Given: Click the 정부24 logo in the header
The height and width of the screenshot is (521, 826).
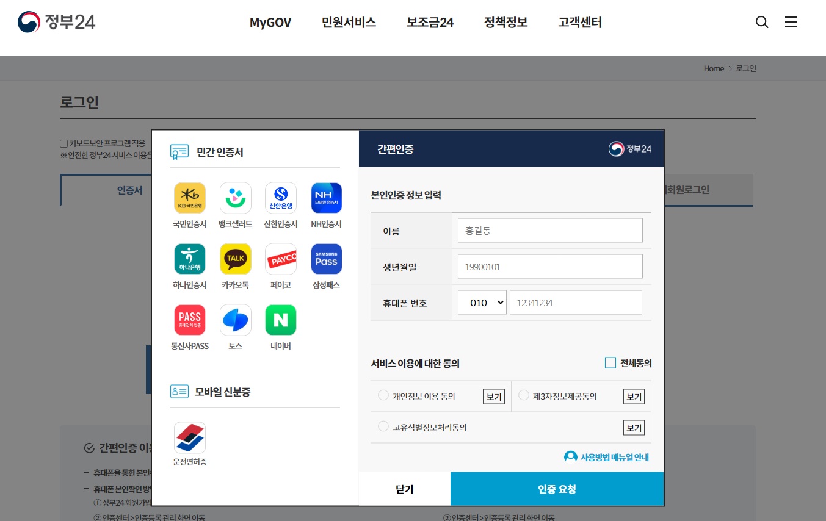Looking at the screenshot, I should pos(57,22).
